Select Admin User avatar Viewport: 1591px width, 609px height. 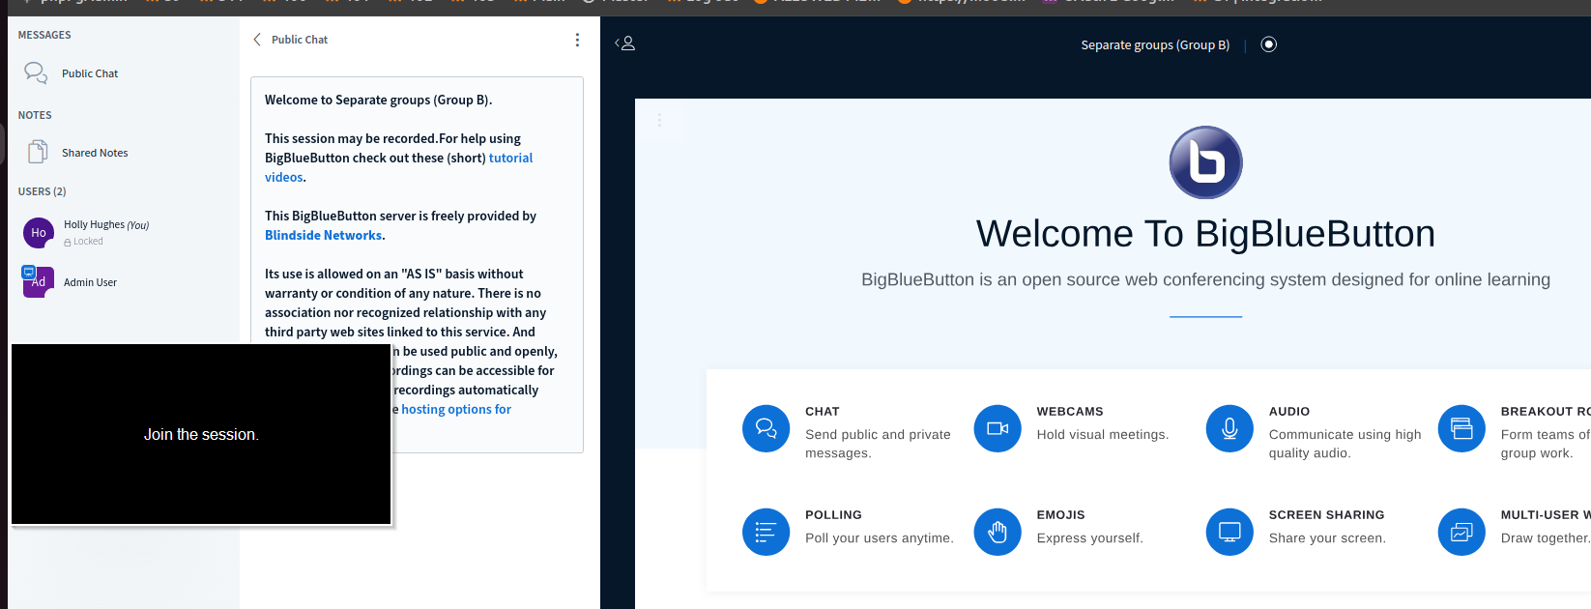click(39, 281)
